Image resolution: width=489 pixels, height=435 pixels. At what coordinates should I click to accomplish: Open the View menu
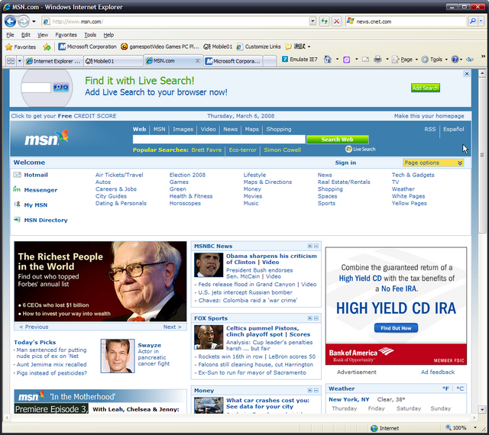pyautogui.click(x=43, y=34)
